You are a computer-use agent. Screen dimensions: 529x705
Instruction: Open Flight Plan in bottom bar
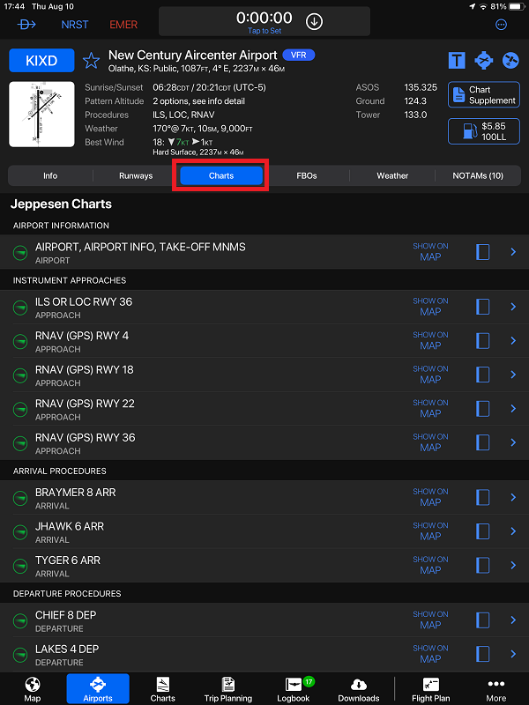[430, 689]
